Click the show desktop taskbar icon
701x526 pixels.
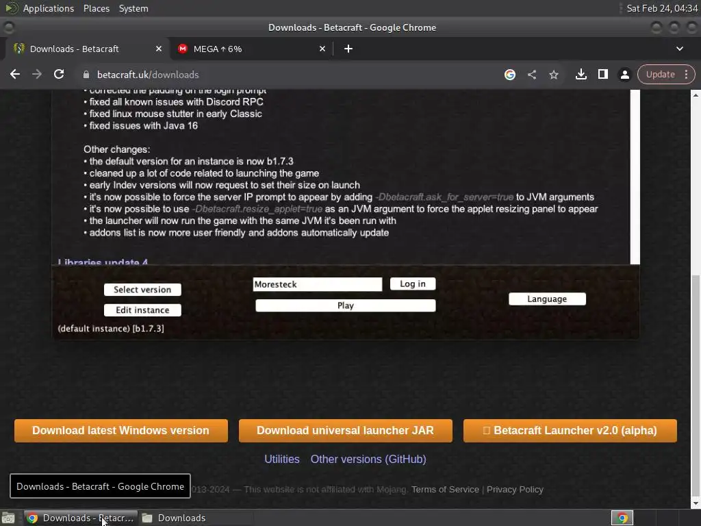coord(8,518)
